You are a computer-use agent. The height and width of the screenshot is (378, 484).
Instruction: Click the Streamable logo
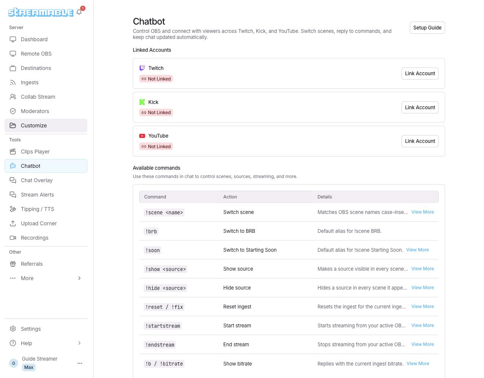pyautogui.click(x=41, y=12)
